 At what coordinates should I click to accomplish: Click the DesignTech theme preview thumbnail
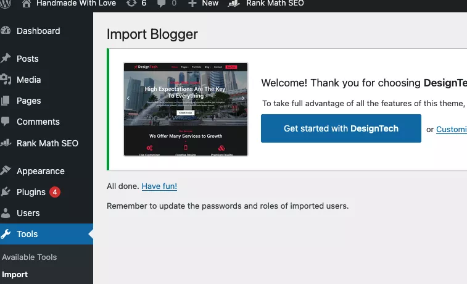point(185,109)
